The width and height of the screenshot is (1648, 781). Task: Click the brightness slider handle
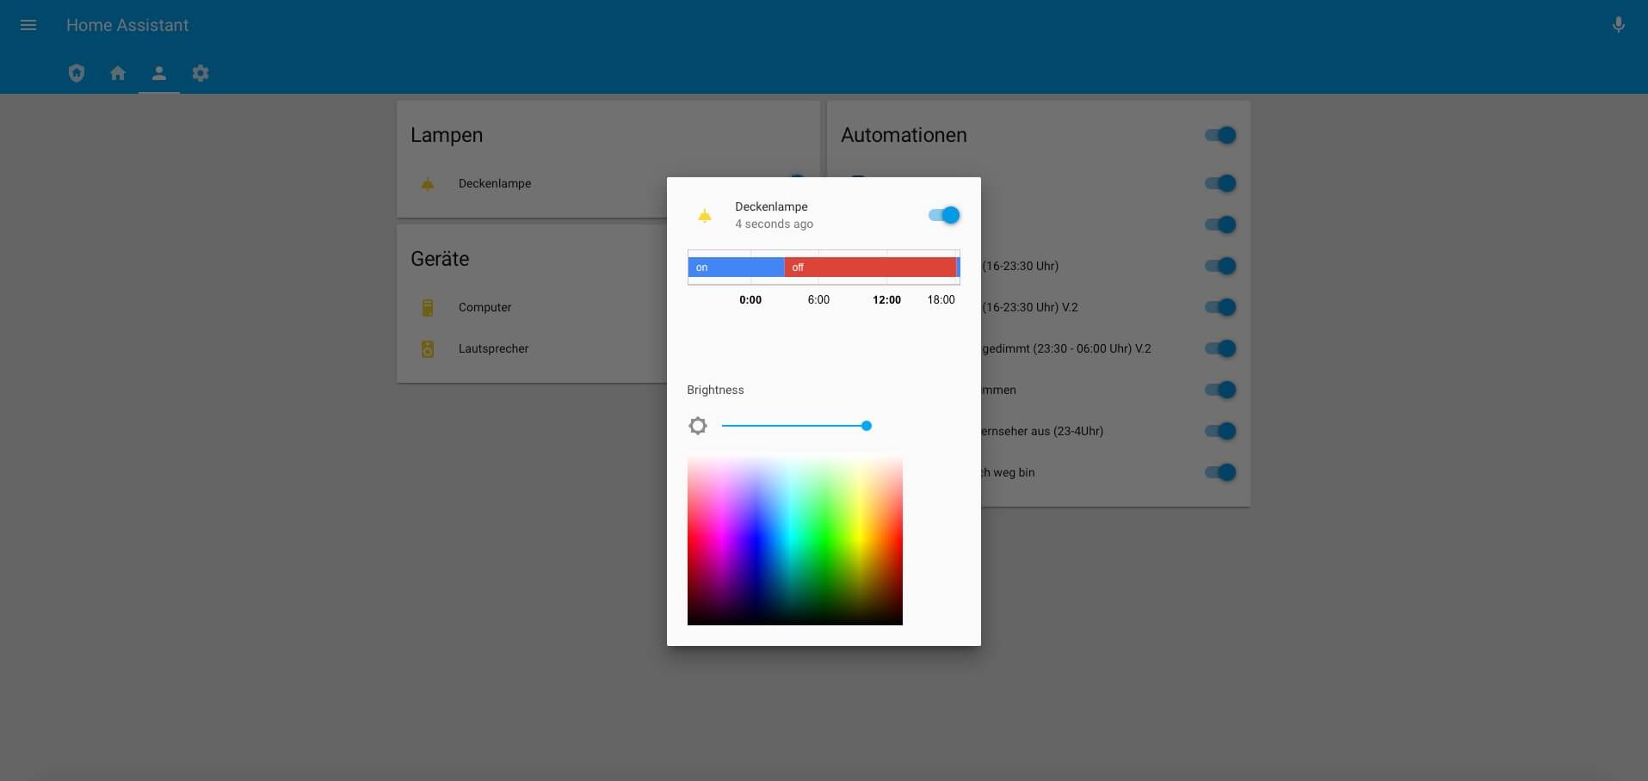[x=867, y=426]
